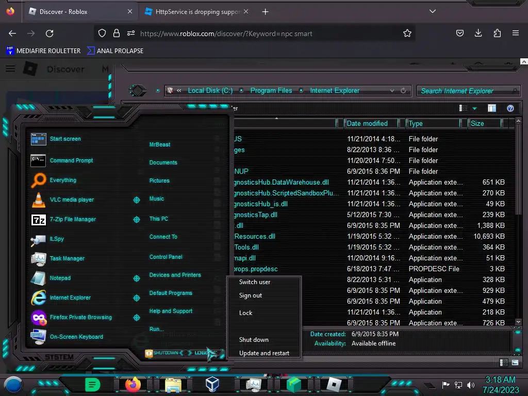Open Firefox list all tabs dropdown

(x=433, y=11)
